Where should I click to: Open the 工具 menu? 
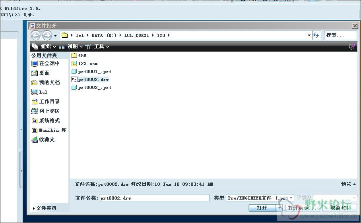101,46
